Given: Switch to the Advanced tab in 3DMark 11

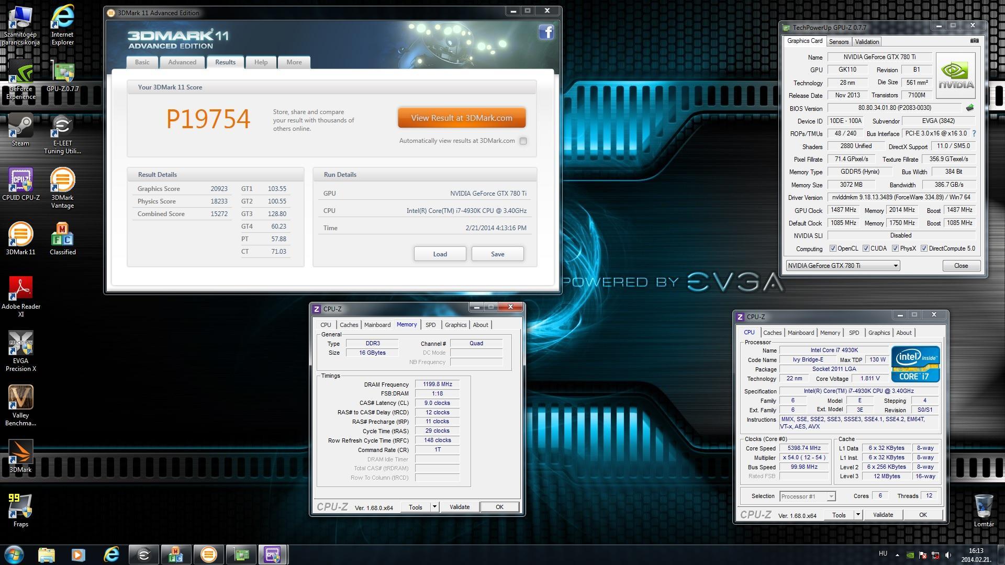Looking at the screenshot, I should tap(182, 62).
